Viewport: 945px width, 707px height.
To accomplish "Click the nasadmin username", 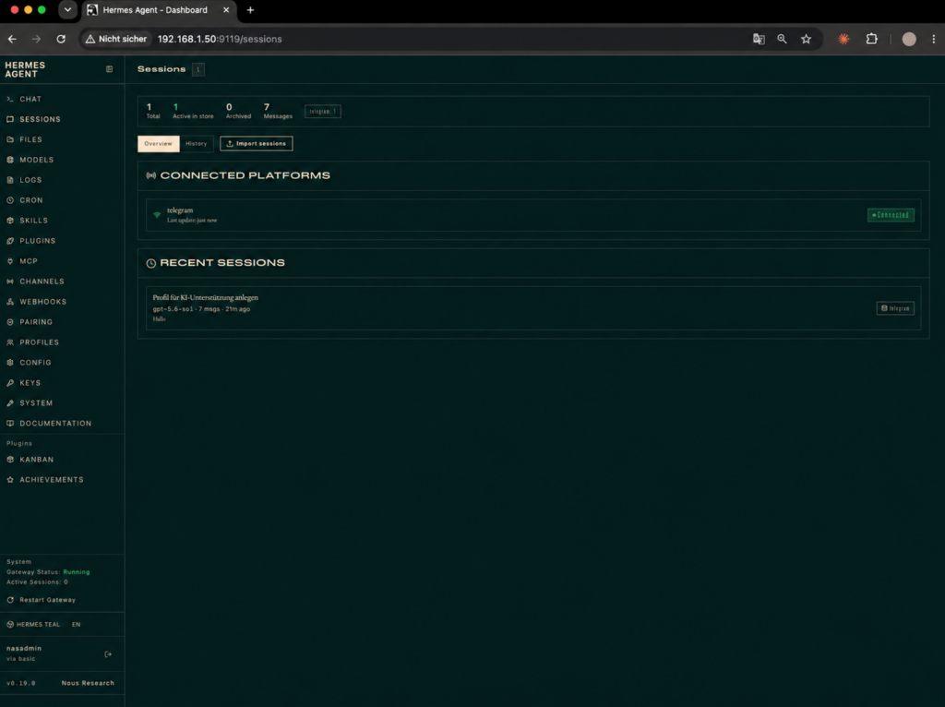I will [24, 649].
